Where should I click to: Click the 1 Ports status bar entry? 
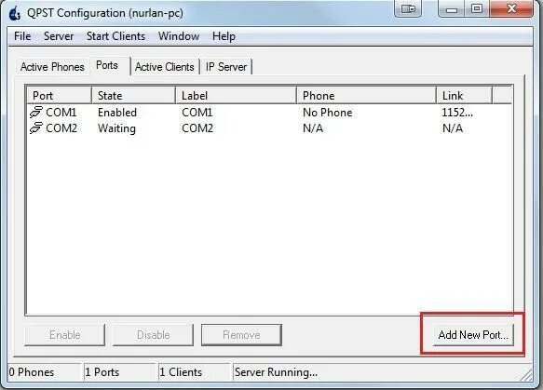click(119, 372)
